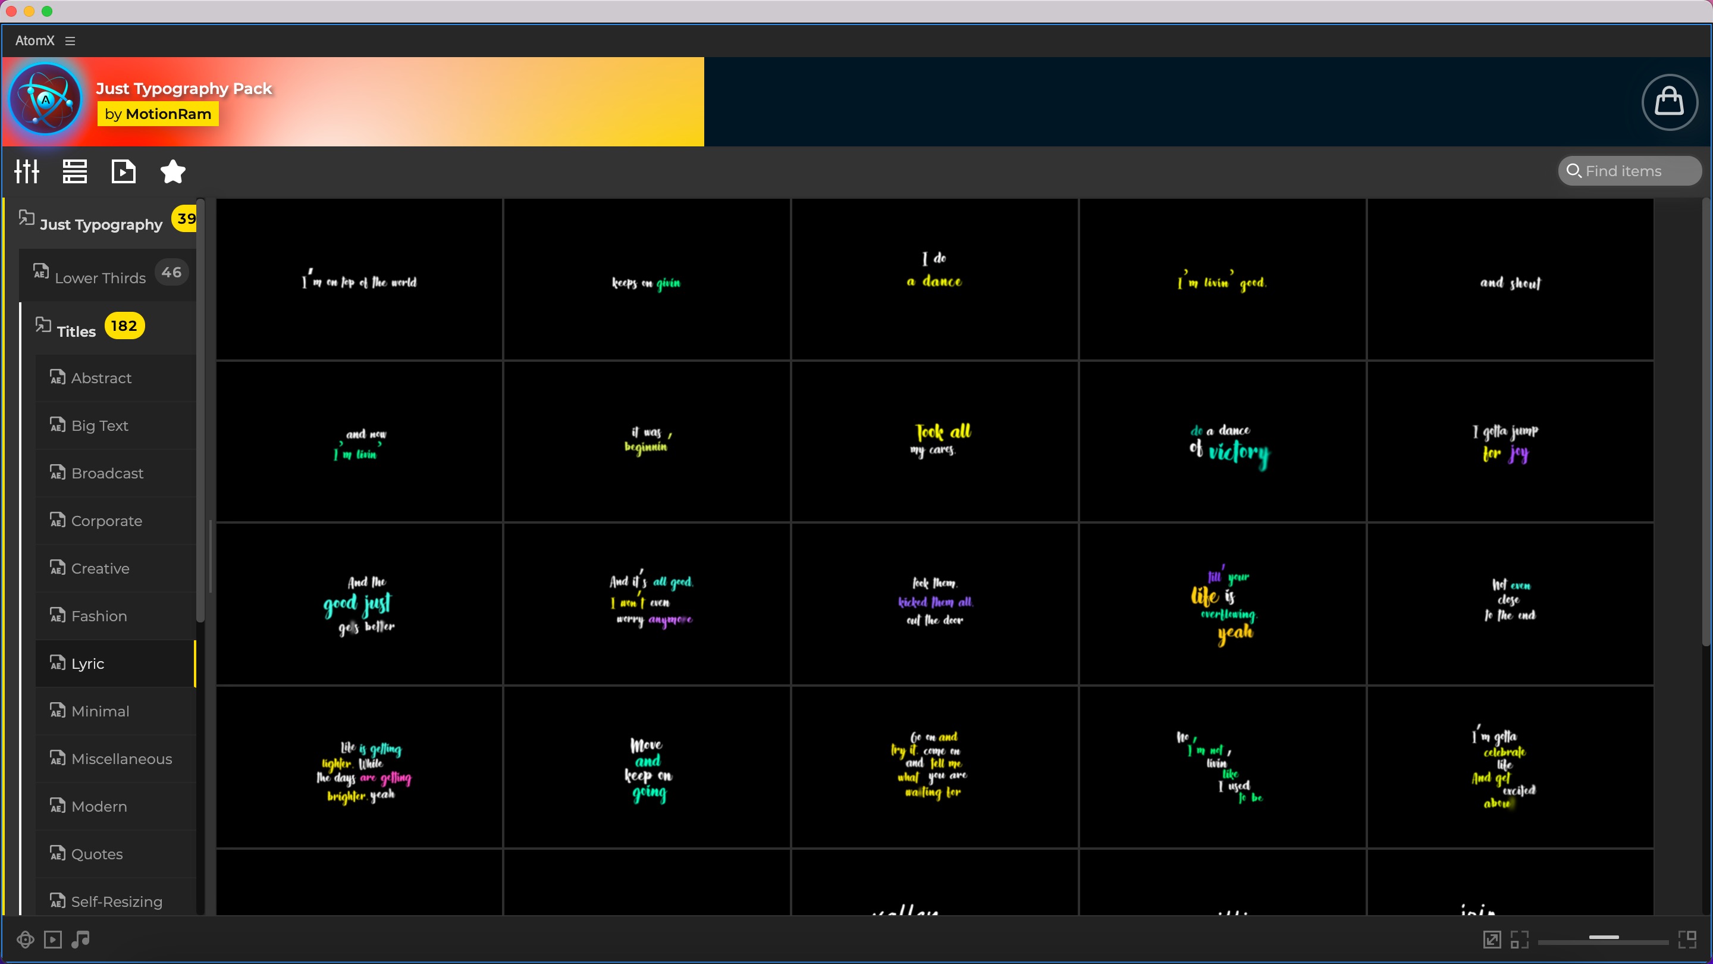Select small thumbnail size icon

click(x=1520, y=940)
